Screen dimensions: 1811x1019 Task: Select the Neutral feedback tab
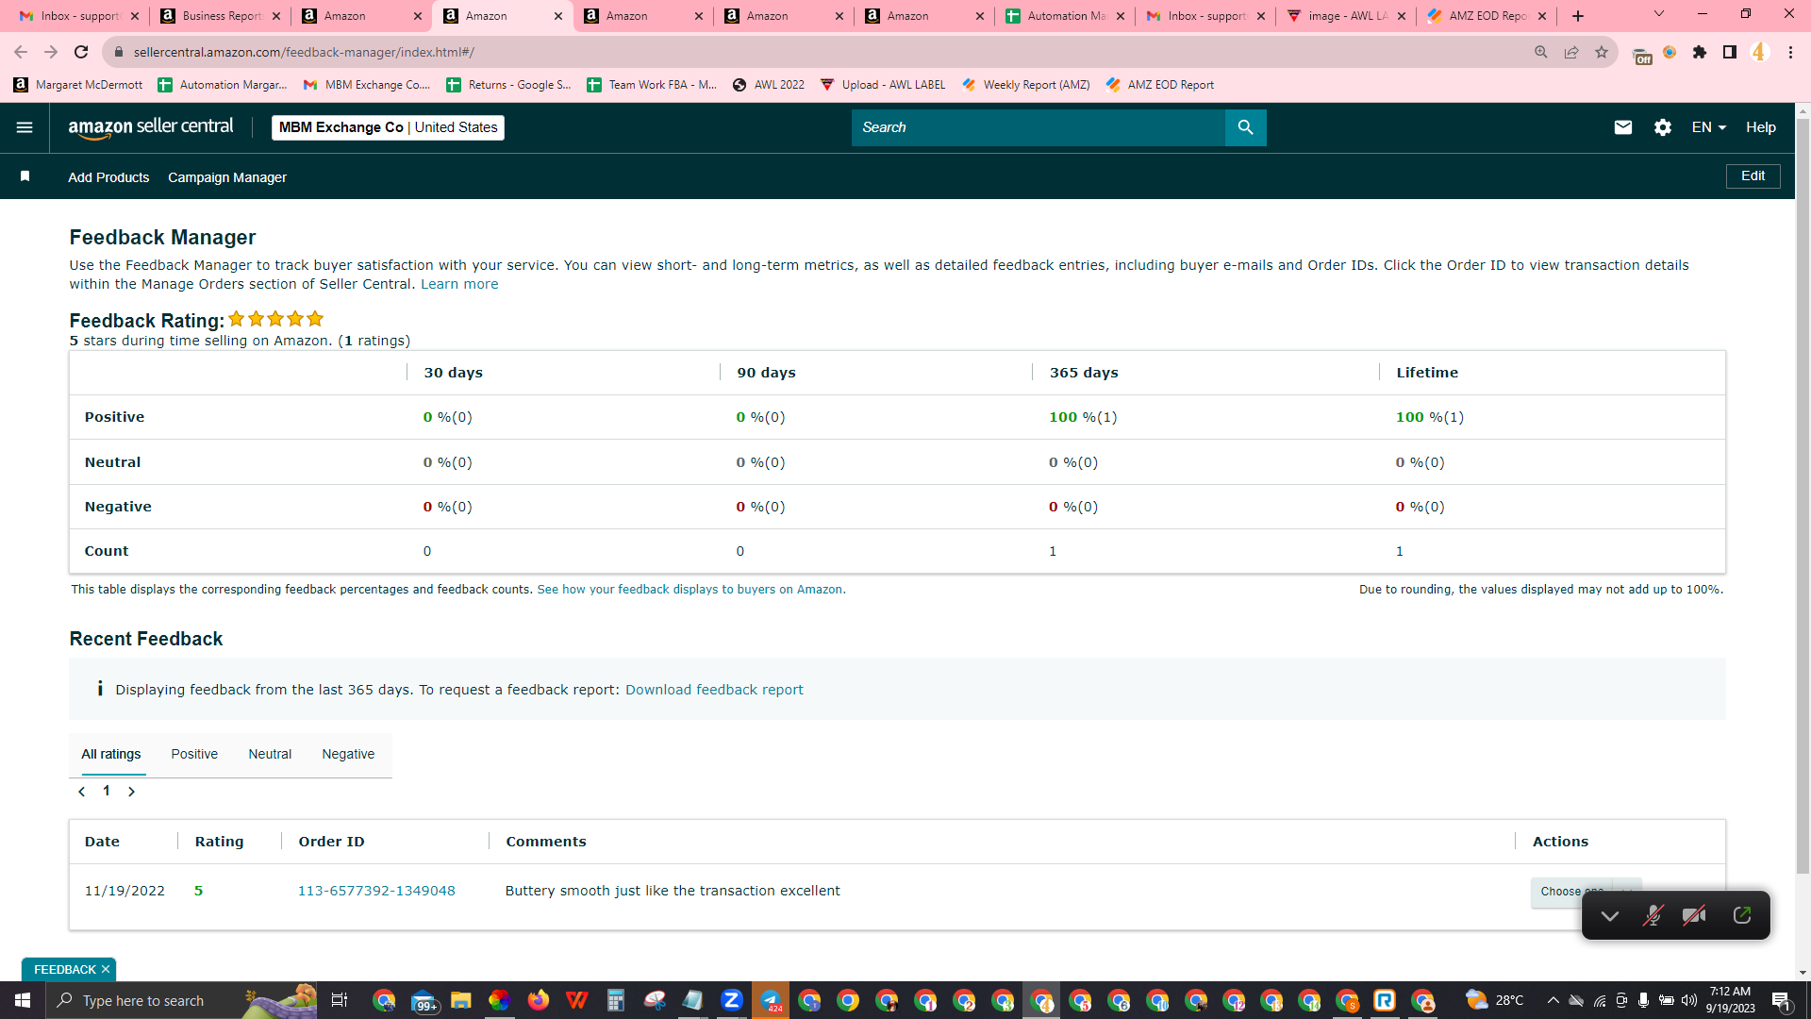pyautogui.click(x=270, y=754)
